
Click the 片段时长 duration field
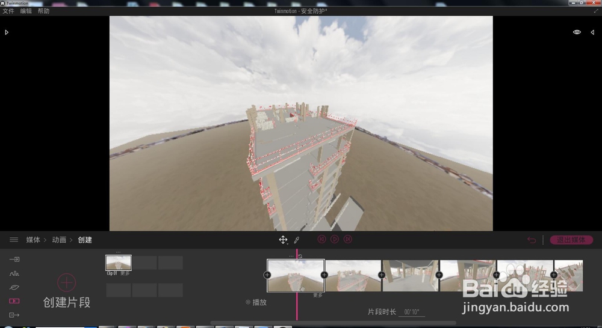[412, 312]
